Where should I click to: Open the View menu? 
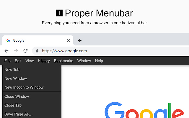pos(30,61)
